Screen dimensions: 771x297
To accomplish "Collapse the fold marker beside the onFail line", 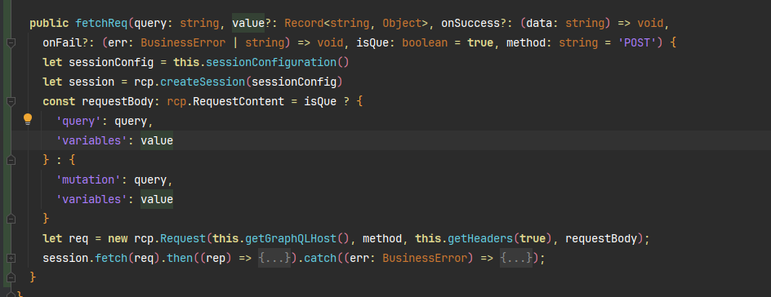I will coord(11,42).
